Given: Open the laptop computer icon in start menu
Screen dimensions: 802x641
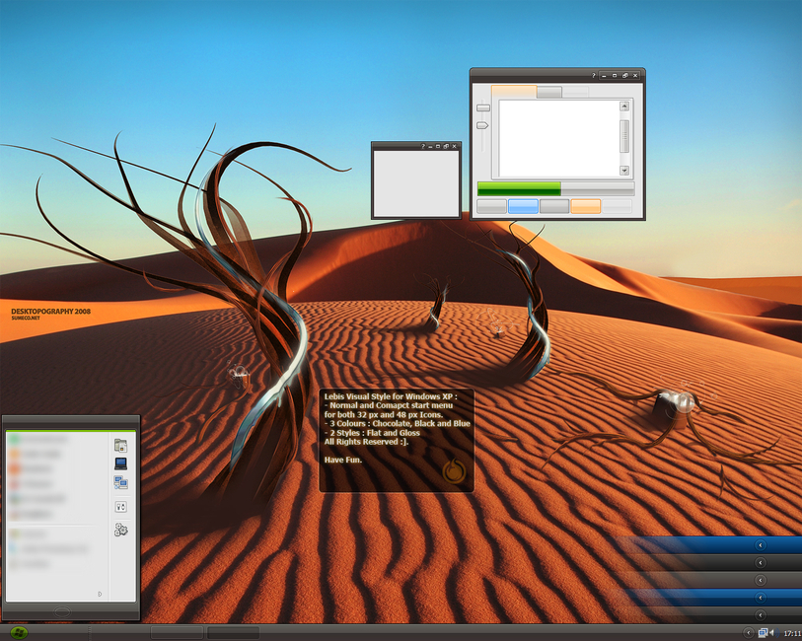Looking at the screenshot, I should point(120,463).
